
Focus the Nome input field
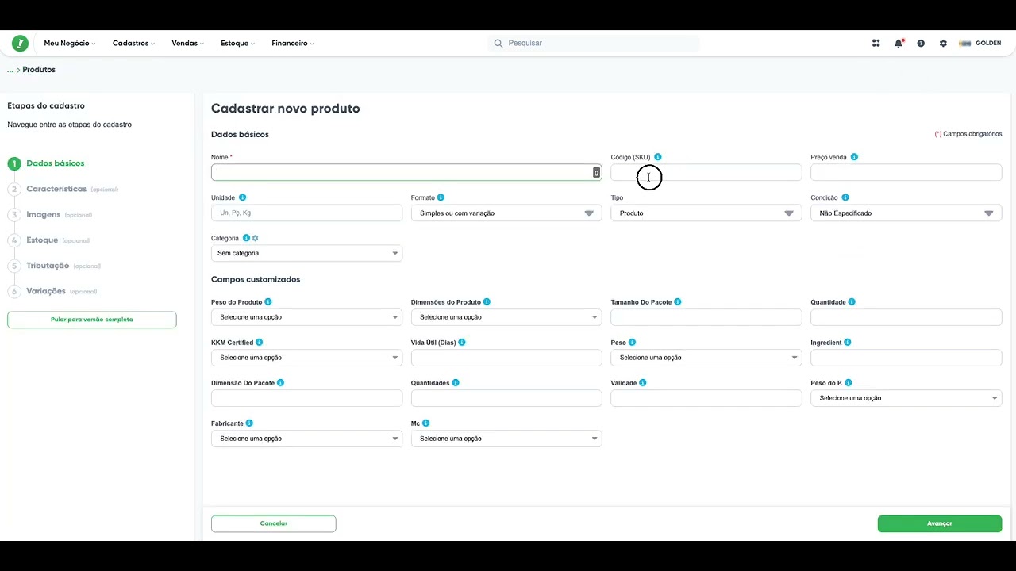[406, 172]
